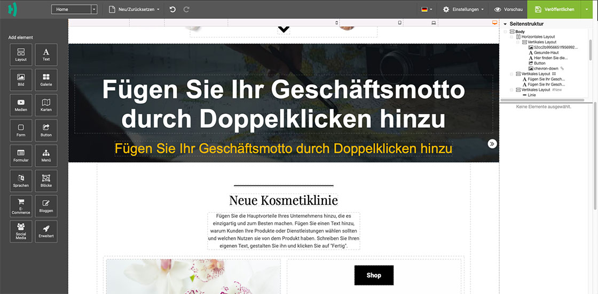Viewport: 598px width, 294px height.
Task: Click the green site builder logo
Action: click(13, 9)
